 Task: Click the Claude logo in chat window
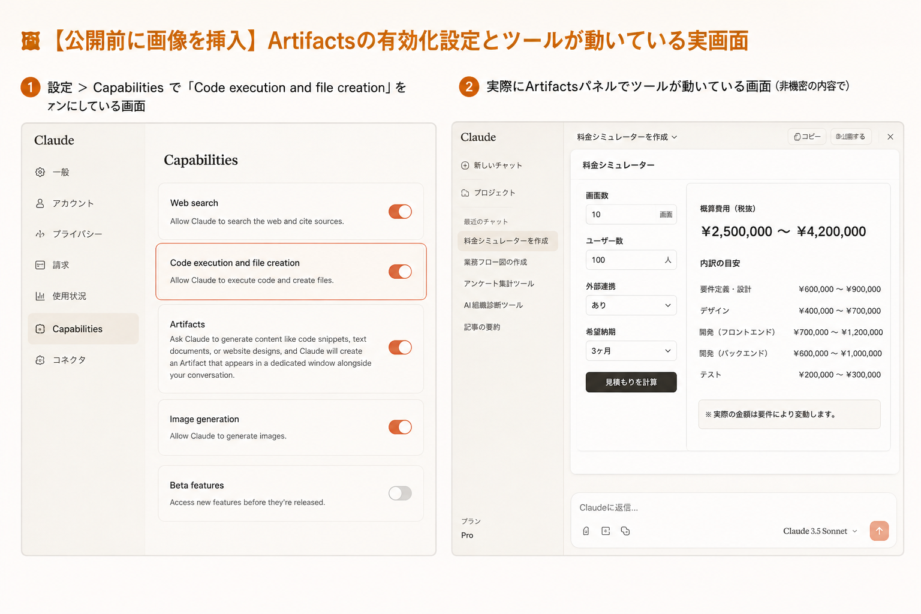tap(478, 137)
